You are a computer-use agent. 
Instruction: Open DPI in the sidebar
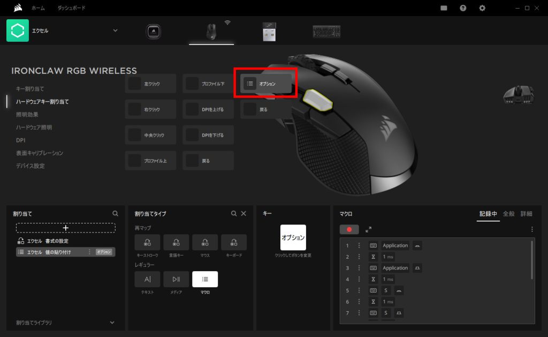tap(21, 140)
